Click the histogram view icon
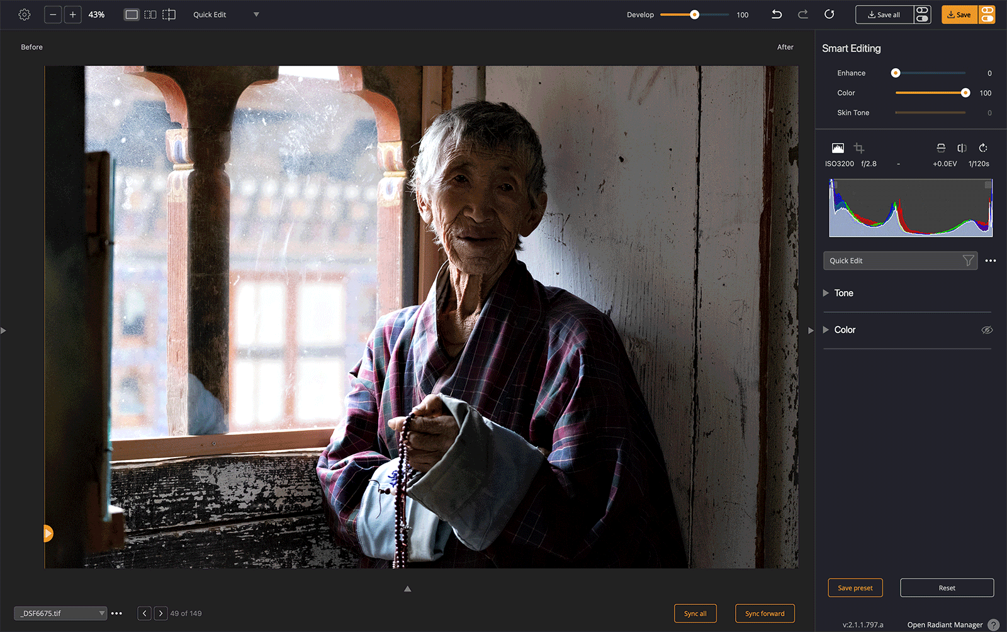1007x632 pixels. coord(838,148)
